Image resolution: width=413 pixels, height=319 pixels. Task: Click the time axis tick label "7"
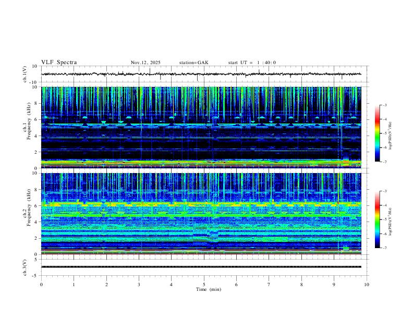pyautogui.click(x=269, y=285)
